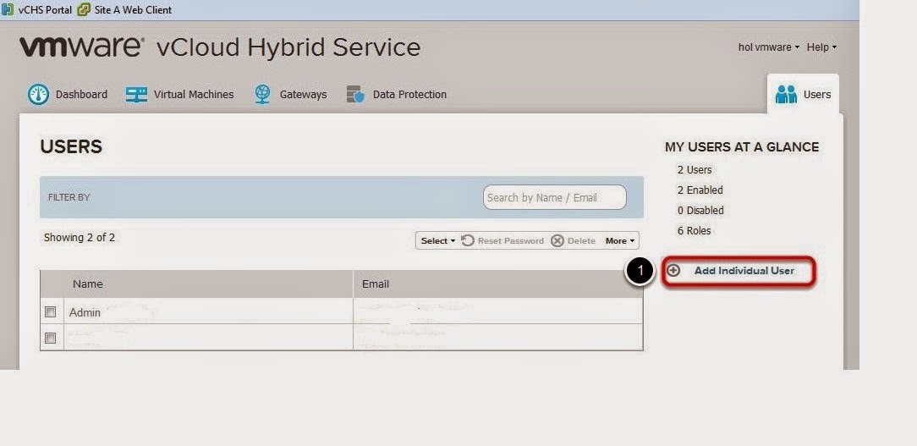Image resolution: width=917 pixels, height=446 pixels.
Task: Click the Delete button text
Action: pos(581,240)
